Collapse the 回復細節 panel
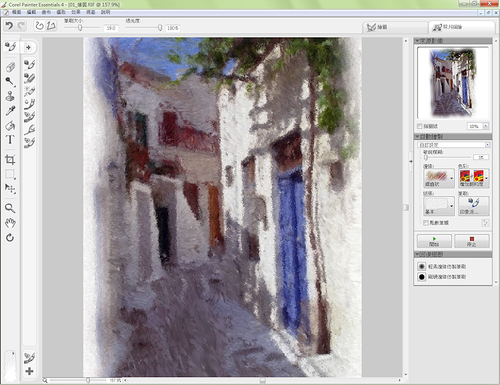 (x=417, y=254)
